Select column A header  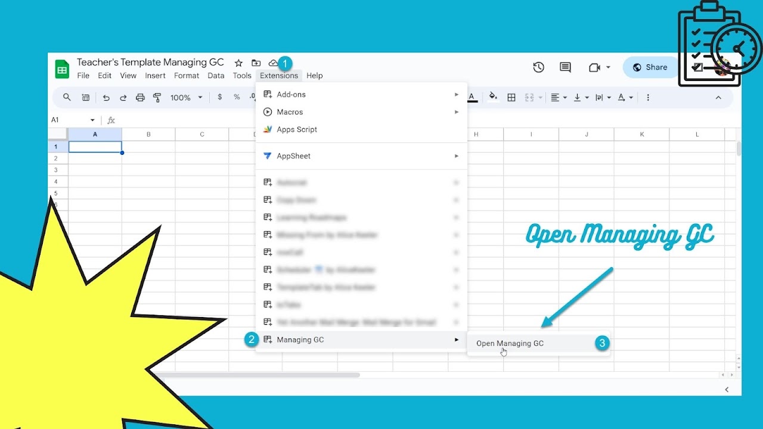click(x=95, y=135)
